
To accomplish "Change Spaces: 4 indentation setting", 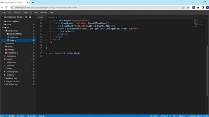I will click(x=183, y=116).
